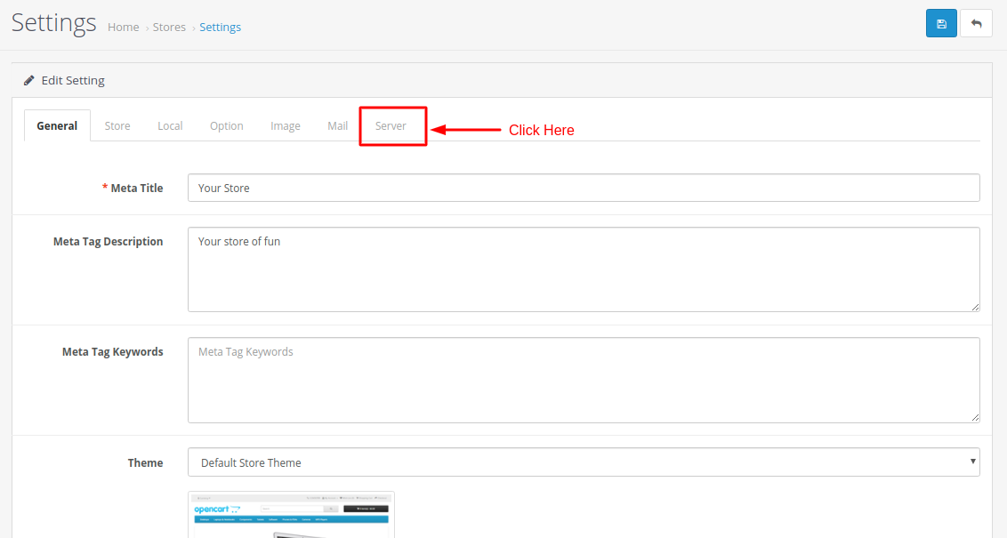
Task: Click into the Meta Tag Keywords textarea
Action: click(x=584, y=380)
